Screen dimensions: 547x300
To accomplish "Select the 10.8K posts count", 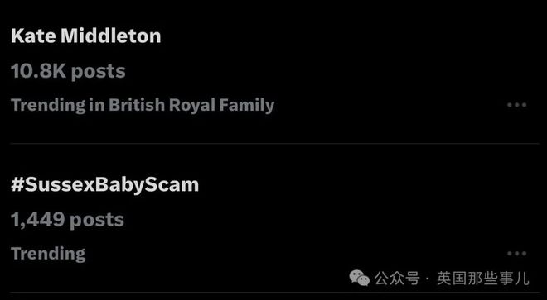I will click(68, 71).
